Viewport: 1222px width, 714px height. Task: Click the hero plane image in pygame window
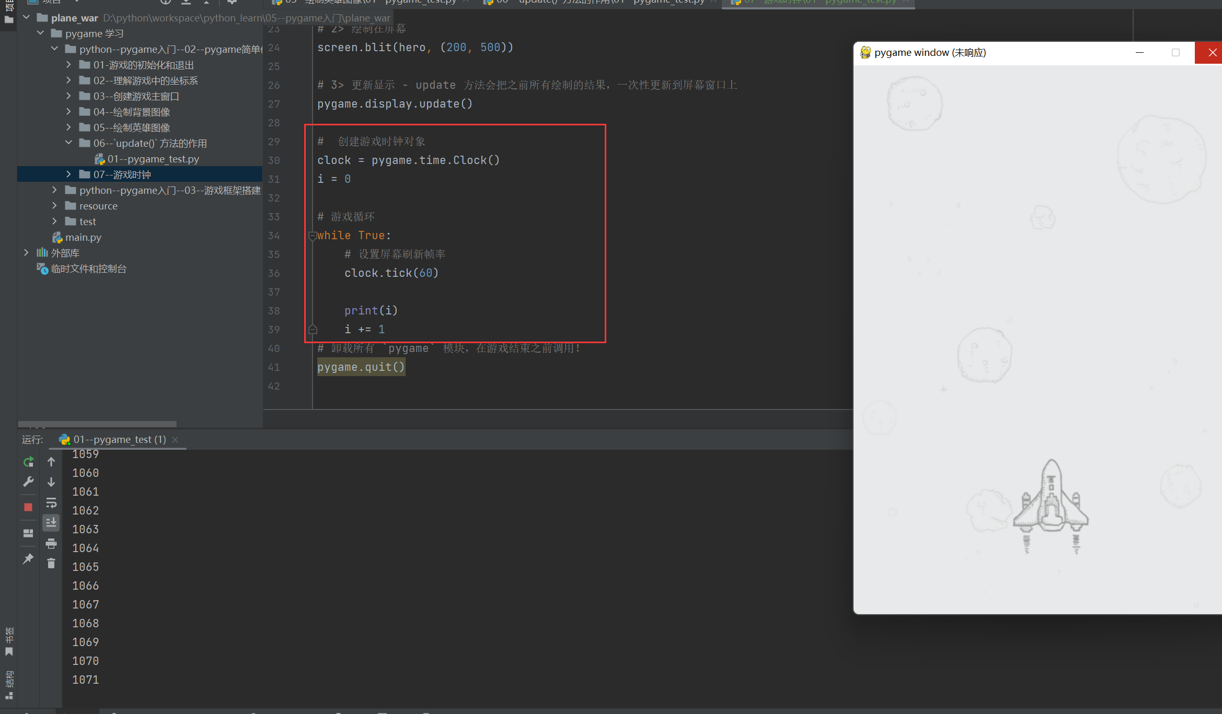pos(1051,506)
